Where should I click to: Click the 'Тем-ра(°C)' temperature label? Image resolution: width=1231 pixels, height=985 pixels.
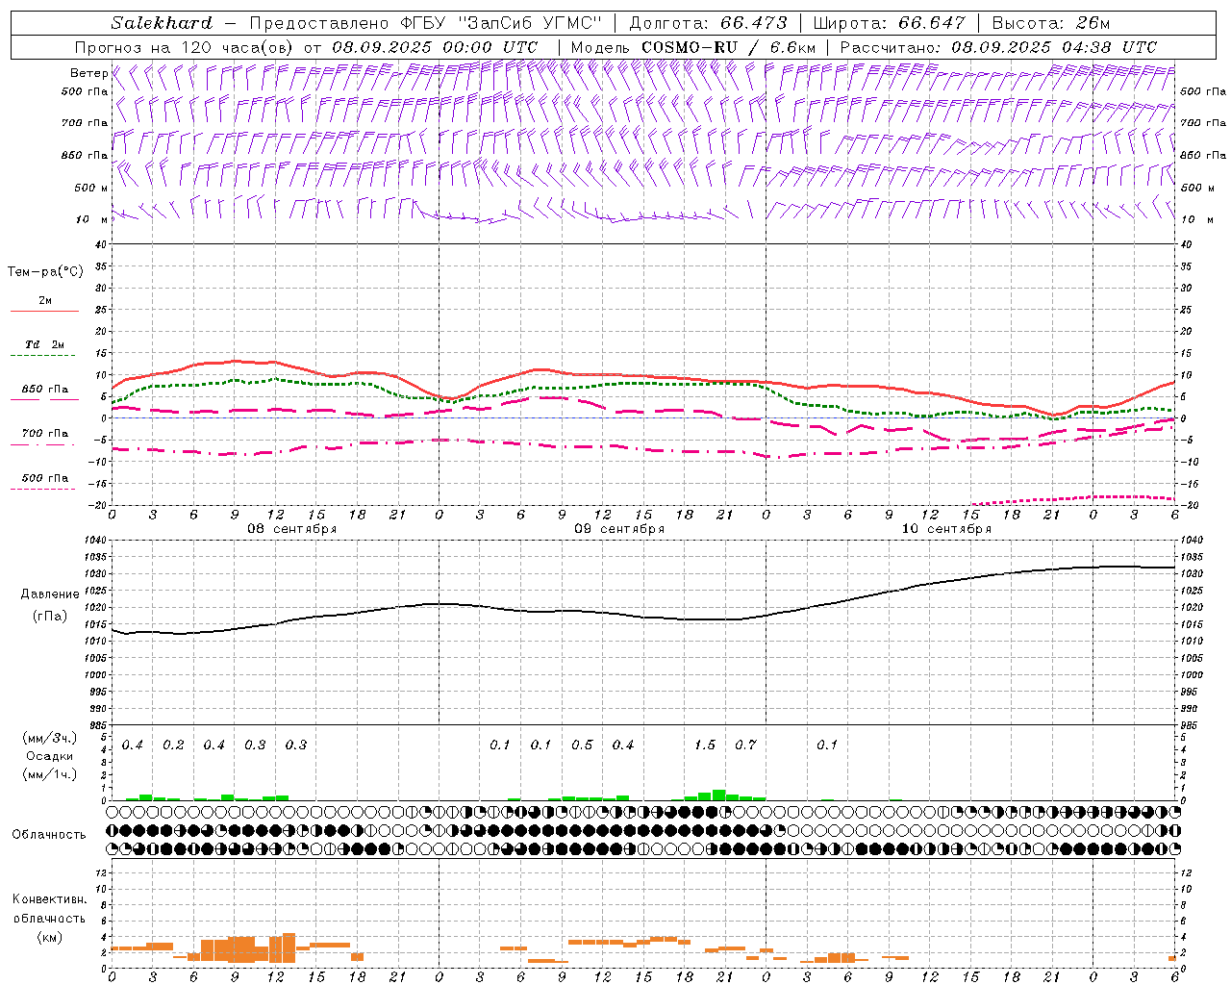coord(45,272)
